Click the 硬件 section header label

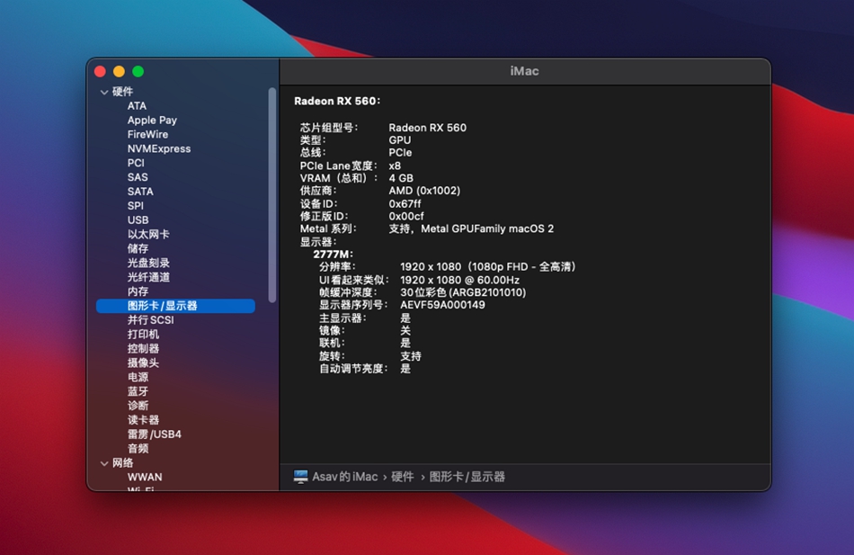tap(122, 92)
